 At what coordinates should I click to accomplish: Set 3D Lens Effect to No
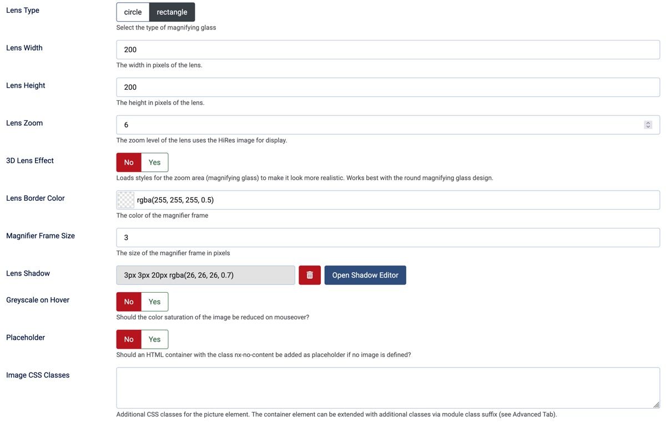pyautogui.click(x=129, y=162)
